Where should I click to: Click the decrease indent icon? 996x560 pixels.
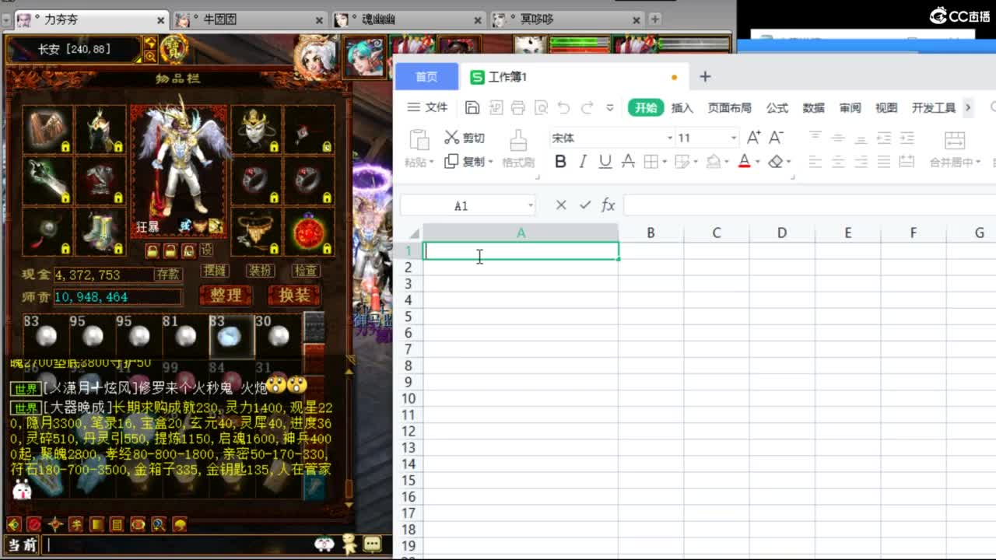(x=884, y=138)
